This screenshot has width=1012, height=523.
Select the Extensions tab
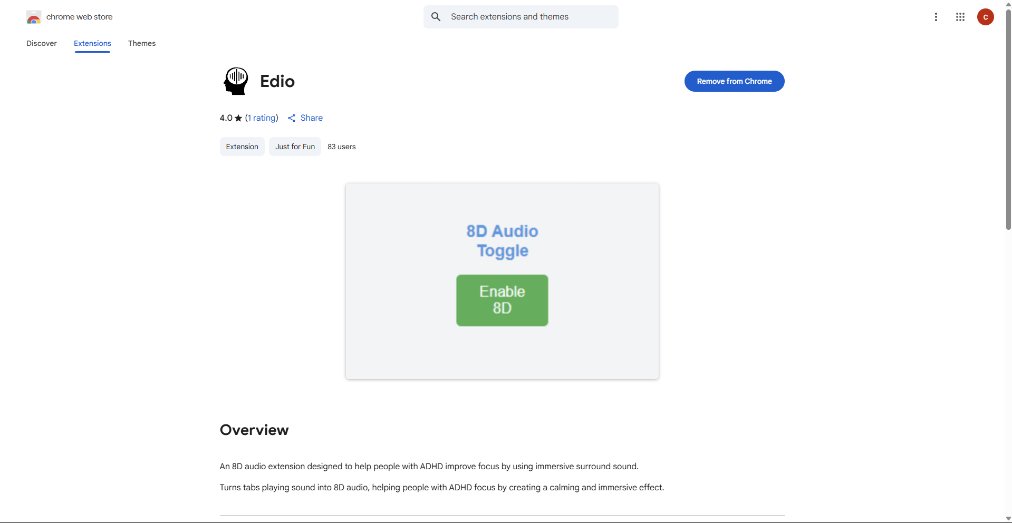pos(92,43)
